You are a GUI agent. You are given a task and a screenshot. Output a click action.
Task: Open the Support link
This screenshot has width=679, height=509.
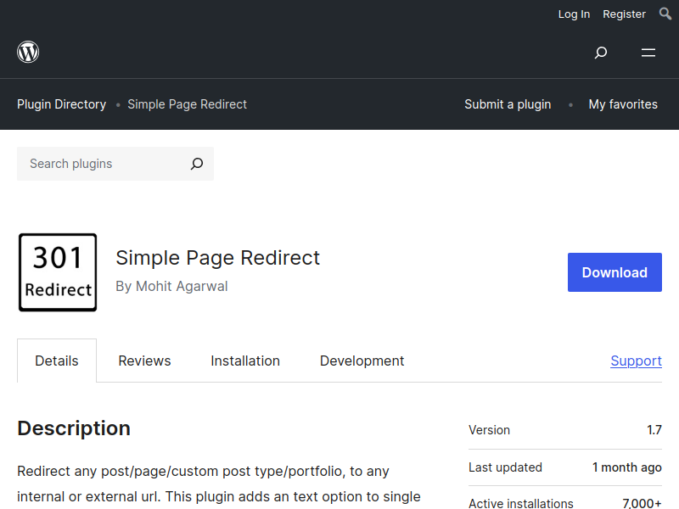636,361
